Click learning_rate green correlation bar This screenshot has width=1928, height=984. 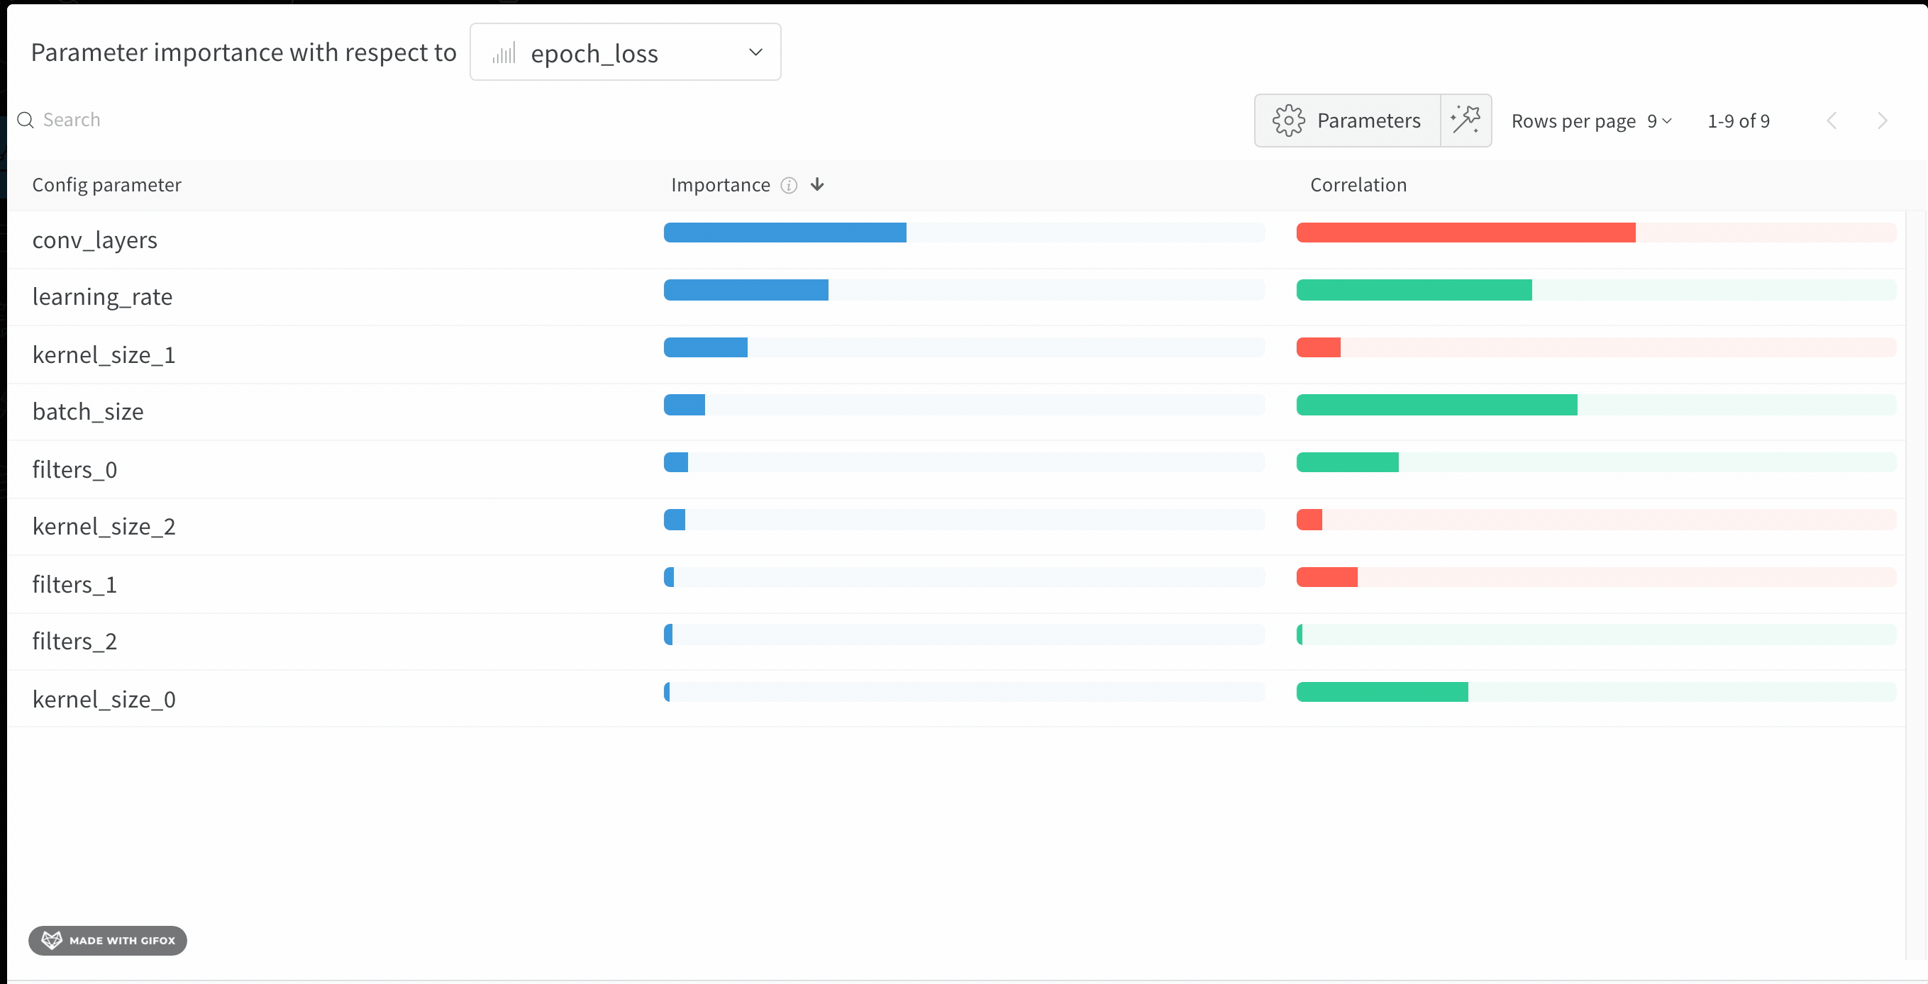[x=1413, y=291]
